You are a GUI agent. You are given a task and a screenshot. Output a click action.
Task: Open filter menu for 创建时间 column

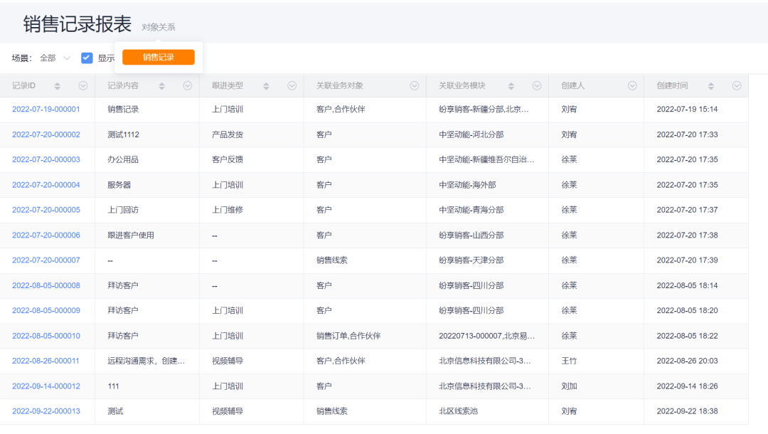(737, 85)
